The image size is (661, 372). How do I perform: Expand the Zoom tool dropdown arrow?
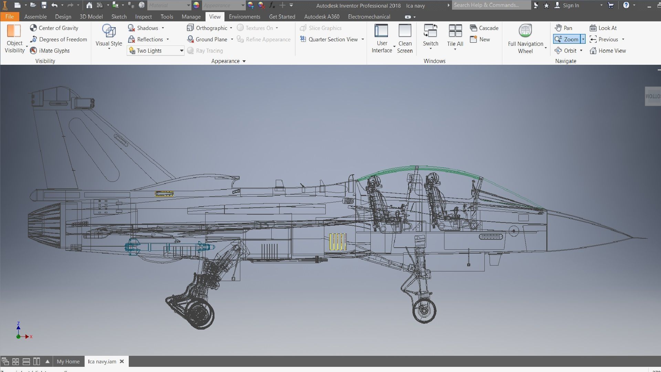coord(583,39)
